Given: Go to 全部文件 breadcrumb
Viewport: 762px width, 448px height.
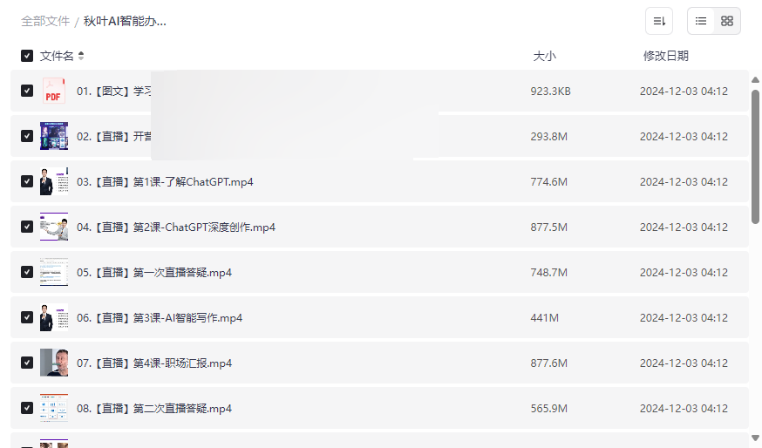Looking at the screenshot, I should 45,22.
